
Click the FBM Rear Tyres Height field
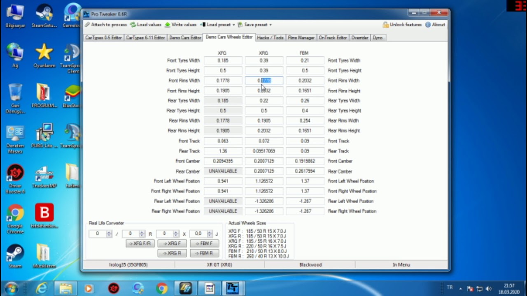(305, 111)
